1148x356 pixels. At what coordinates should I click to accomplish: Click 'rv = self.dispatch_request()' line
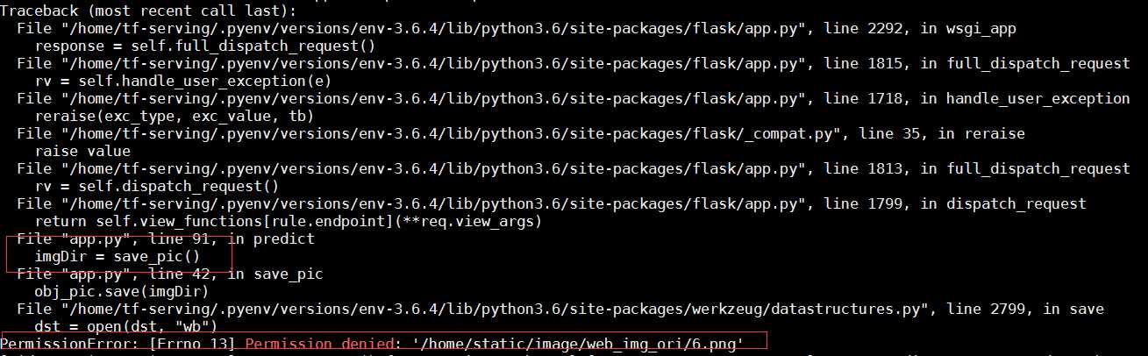(x=157, y=186)
